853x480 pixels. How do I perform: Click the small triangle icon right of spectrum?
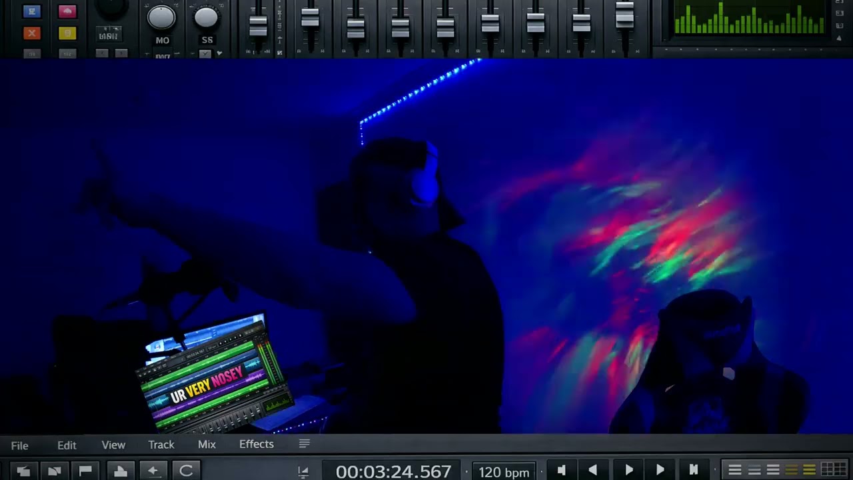point(839,38)
